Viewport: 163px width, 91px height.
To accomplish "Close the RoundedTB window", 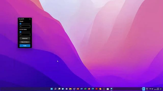I will point(30,19).
